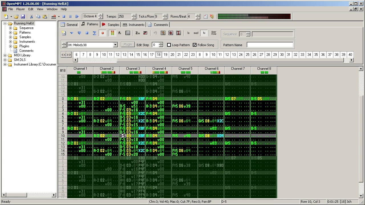
Task: Toggle Overflow paste mode
Action: click(214, 33)
